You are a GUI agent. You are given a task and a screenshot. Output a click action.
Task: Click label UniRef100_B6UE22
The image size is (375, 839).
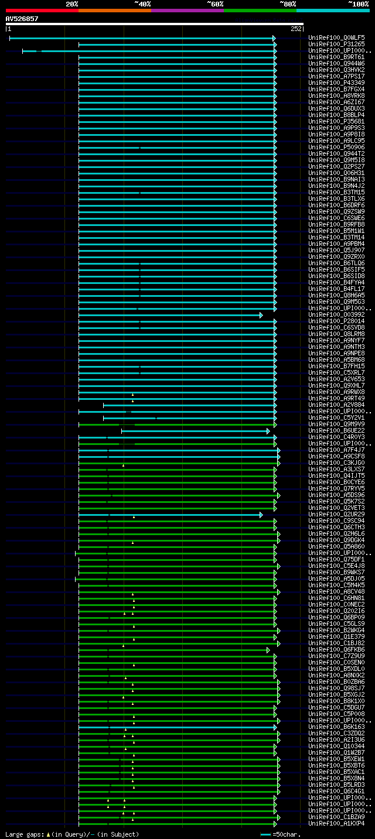tap(336, 431)
